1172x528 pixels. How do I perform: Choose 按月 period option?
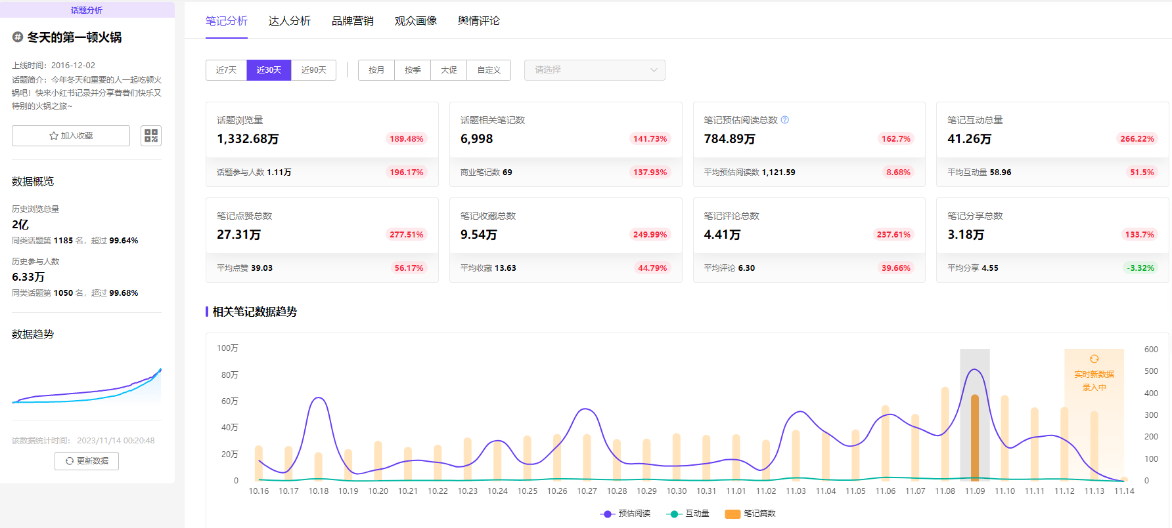[376, 70]
